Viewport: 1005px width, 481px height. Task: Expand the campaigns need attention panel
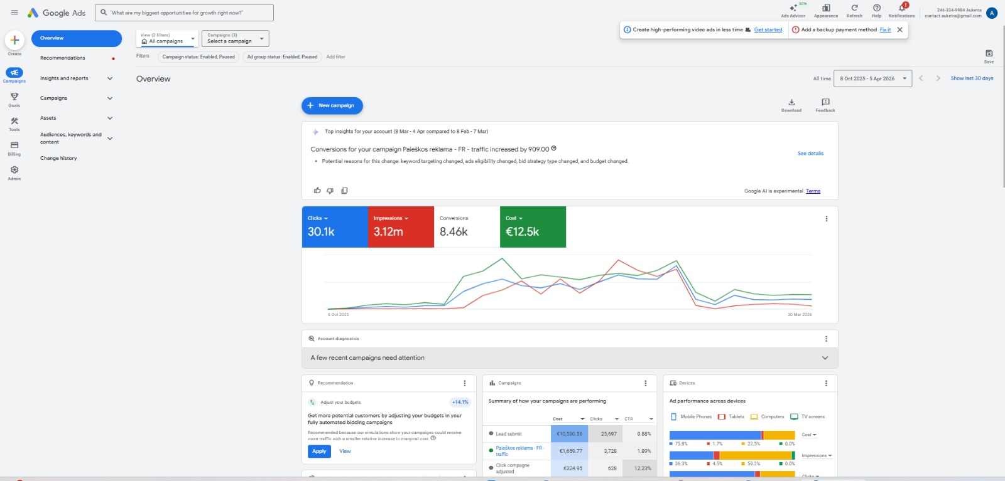(x=570, y=358)
